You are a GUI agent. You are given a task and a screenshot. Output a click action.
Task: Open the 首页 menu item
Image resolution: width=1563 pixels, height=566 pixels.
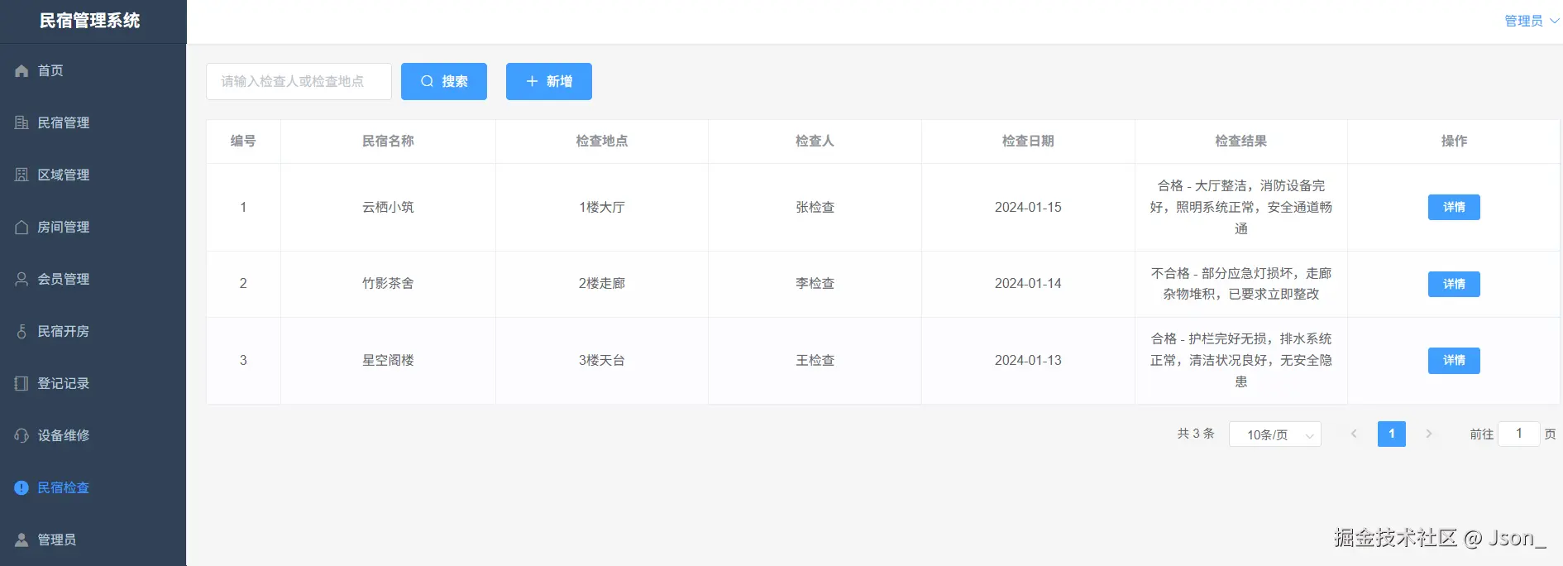93,70
